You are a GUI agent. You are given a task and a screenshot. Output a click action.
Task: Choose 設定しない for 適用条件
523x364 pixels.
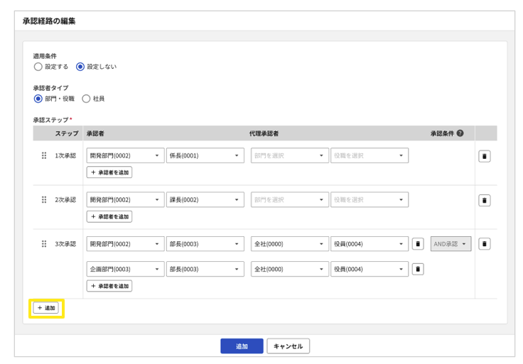pyautogui.click(x=80, y=67)
